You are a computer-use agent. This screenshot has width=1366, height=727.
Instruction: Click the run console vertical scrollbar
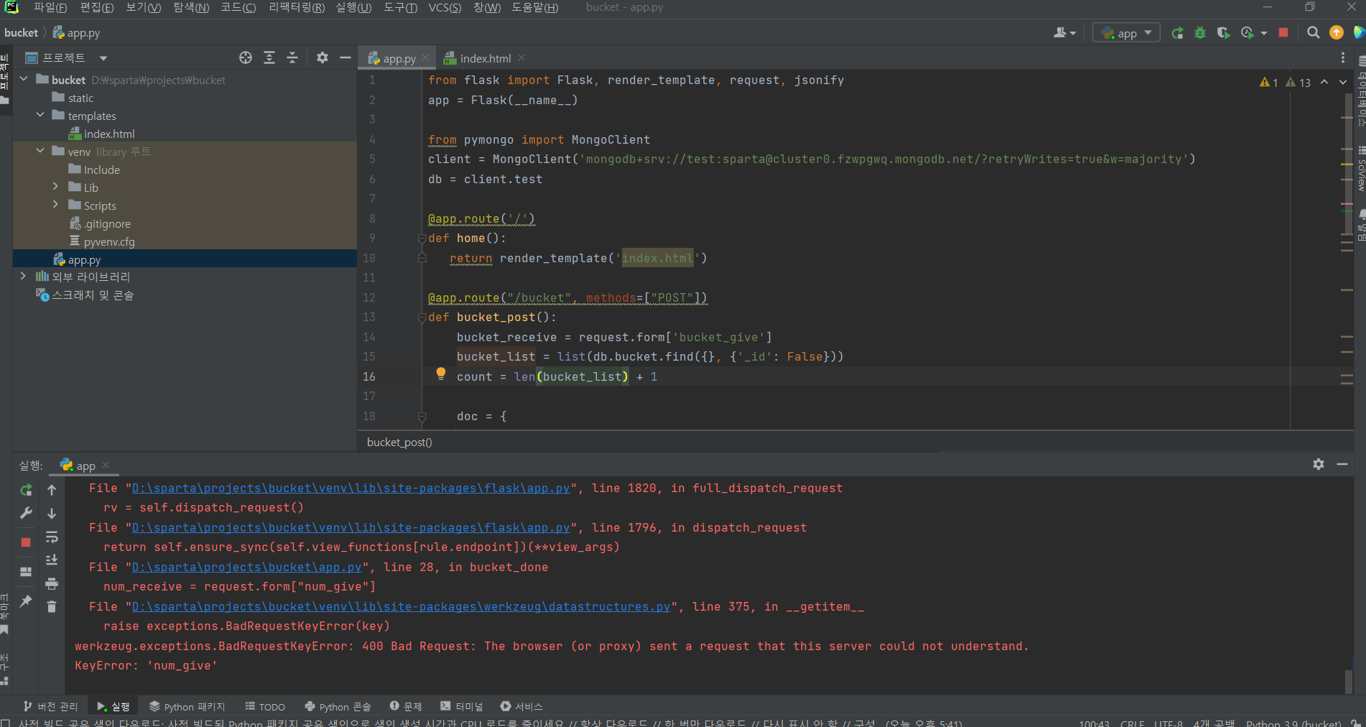tap(1348, 680)
